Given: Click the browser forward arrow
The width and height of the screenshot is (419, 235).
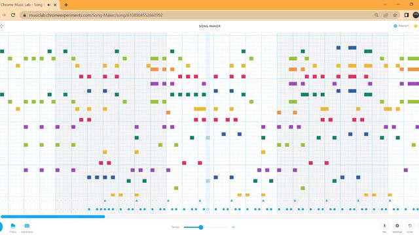Looking at the screenshot, I should (4, 15).
